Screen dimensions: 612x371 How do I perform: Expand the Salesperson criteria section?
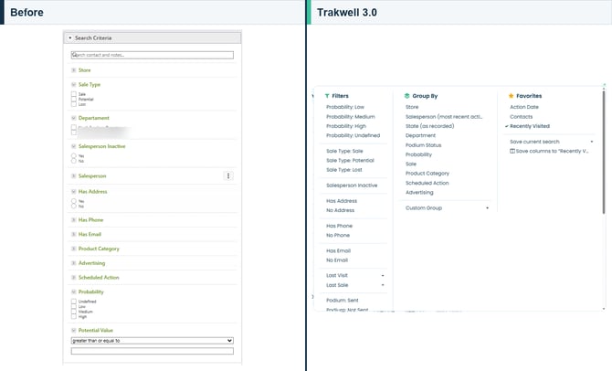pos(73,176)
